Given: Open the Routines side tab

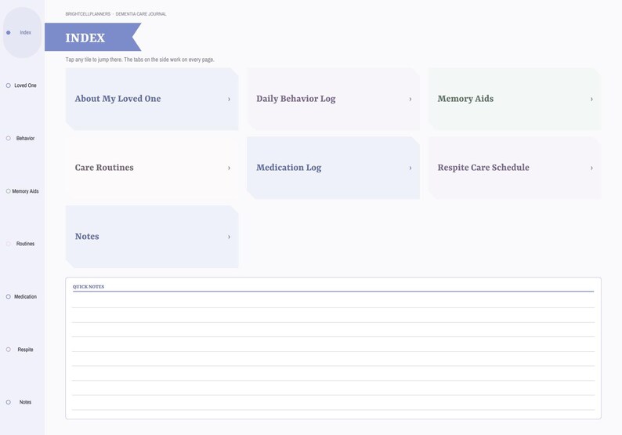Looking at the screenshot, I should coord(22,244).
